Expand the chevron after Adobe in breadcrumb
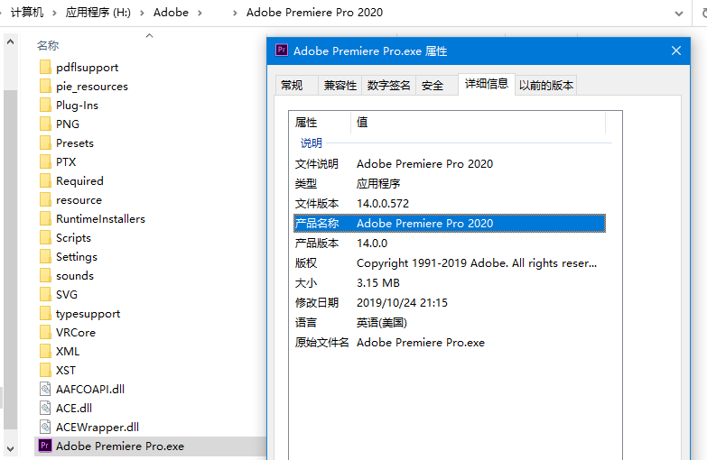Screen dimensions: 707x460 tap(200, 13)
